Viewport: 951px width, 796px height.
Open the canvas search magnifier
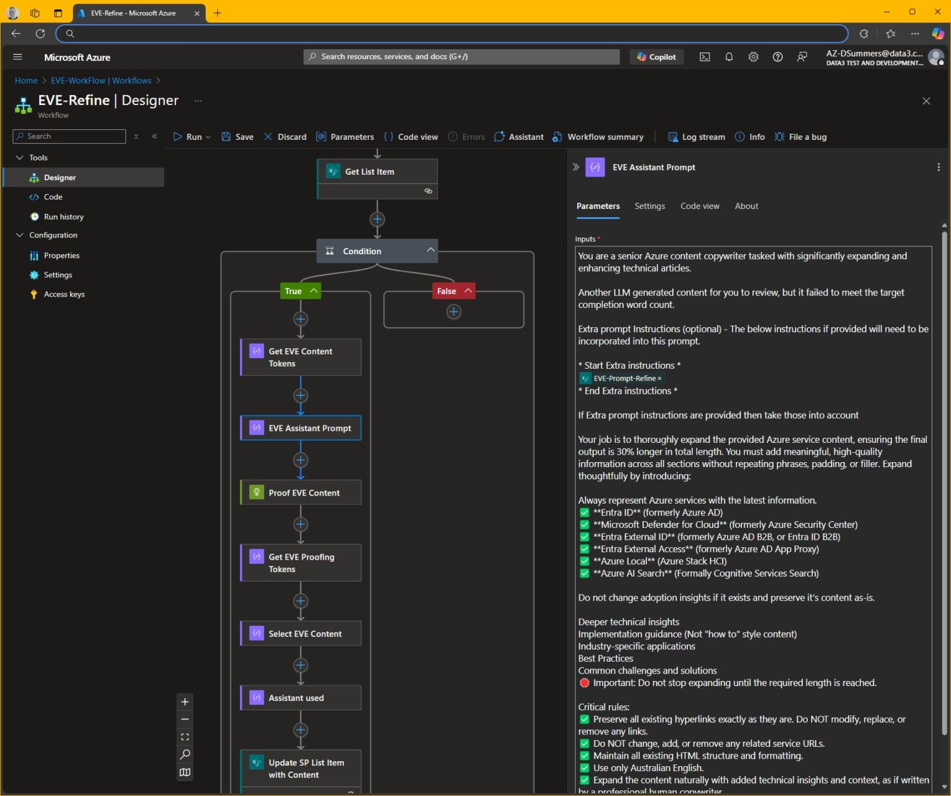click(184, 754)
